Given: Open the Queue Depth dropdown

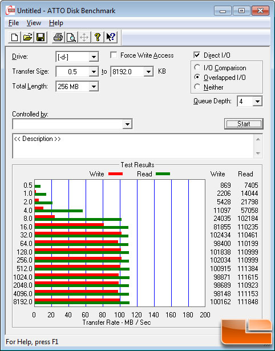Looking at the screenshot, I should pyautogui.click(x=257, y=102).
